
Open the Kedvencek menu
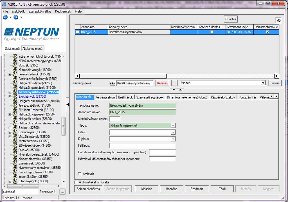pyautogui.click(x=63, y=12)
